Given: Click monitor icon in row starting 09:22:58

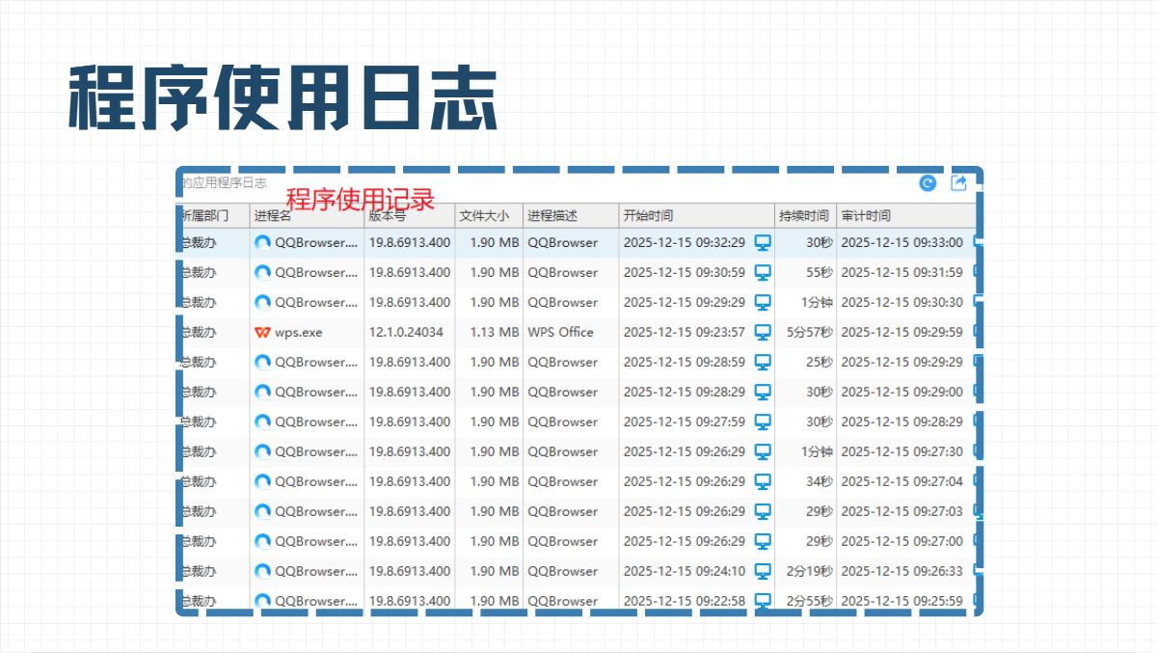Looking at the screenshot, I should [x=763, y=601].
